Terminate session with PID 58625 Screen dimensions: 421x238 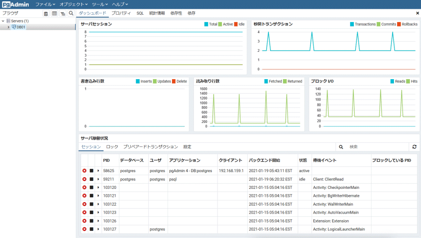(84, 171)
